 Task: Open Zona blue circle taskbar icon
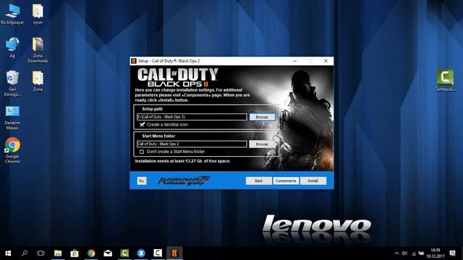tap(141, 253)
